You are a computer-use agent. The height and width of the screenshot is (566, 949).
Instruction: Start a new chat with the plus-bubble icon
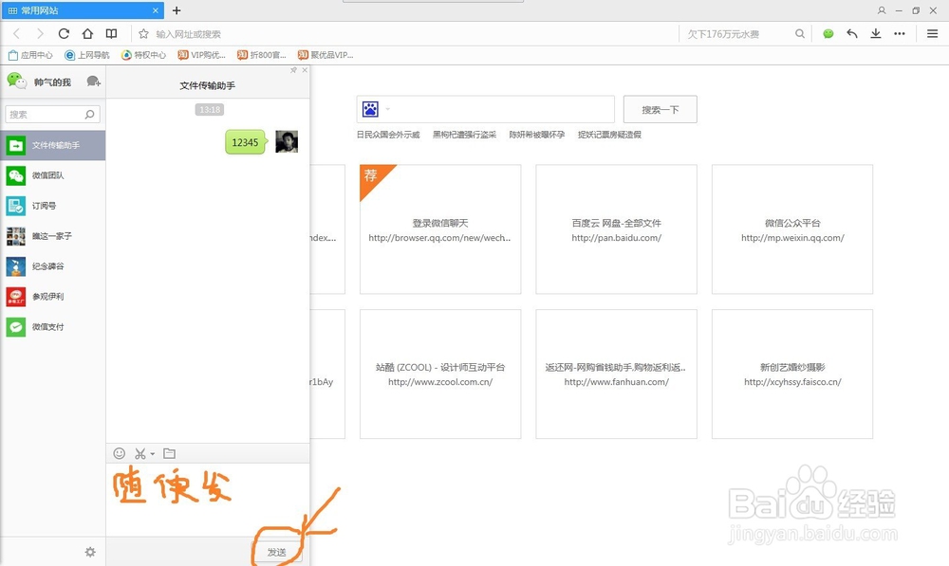pos(93,81)
